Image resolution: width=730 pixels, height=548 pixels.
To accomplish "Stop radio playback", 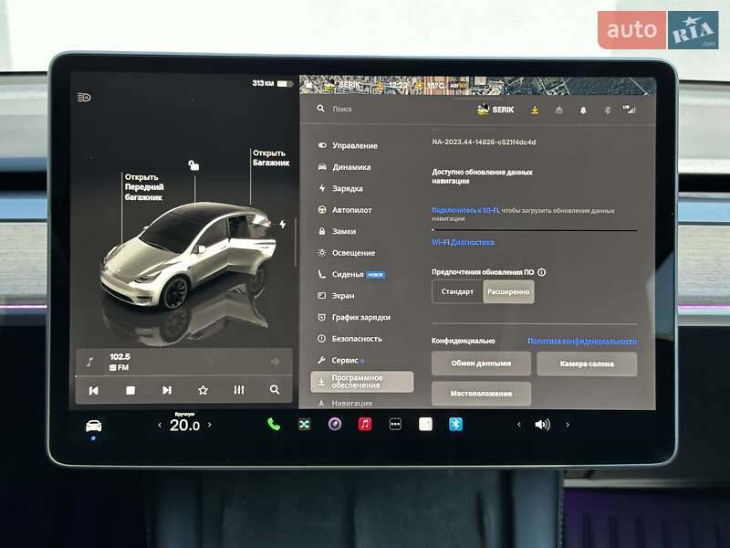I will [x=130, y=390].
